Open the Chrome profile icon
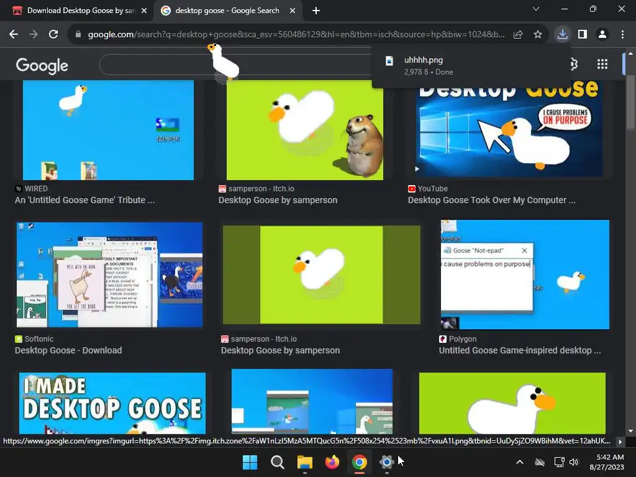This screenshot has width=636, height=477. coord(602,35)
